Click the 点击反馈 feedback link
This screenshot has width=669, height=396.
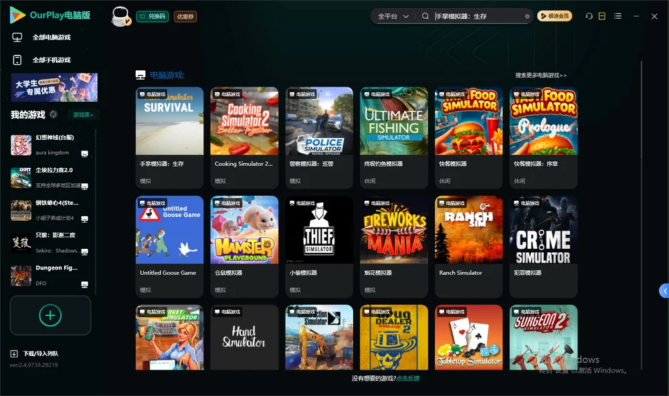(x=408, y=378)
